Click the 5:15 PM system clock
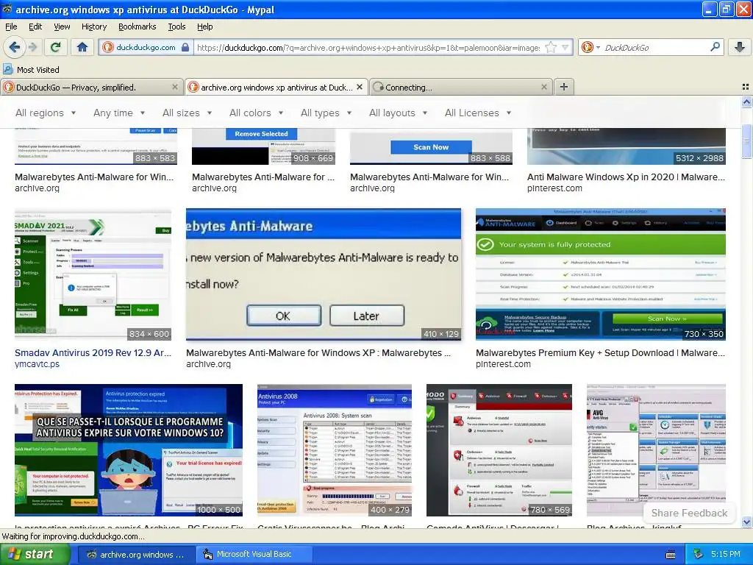This screenshot has height=565, width=753. click(726, 554)
